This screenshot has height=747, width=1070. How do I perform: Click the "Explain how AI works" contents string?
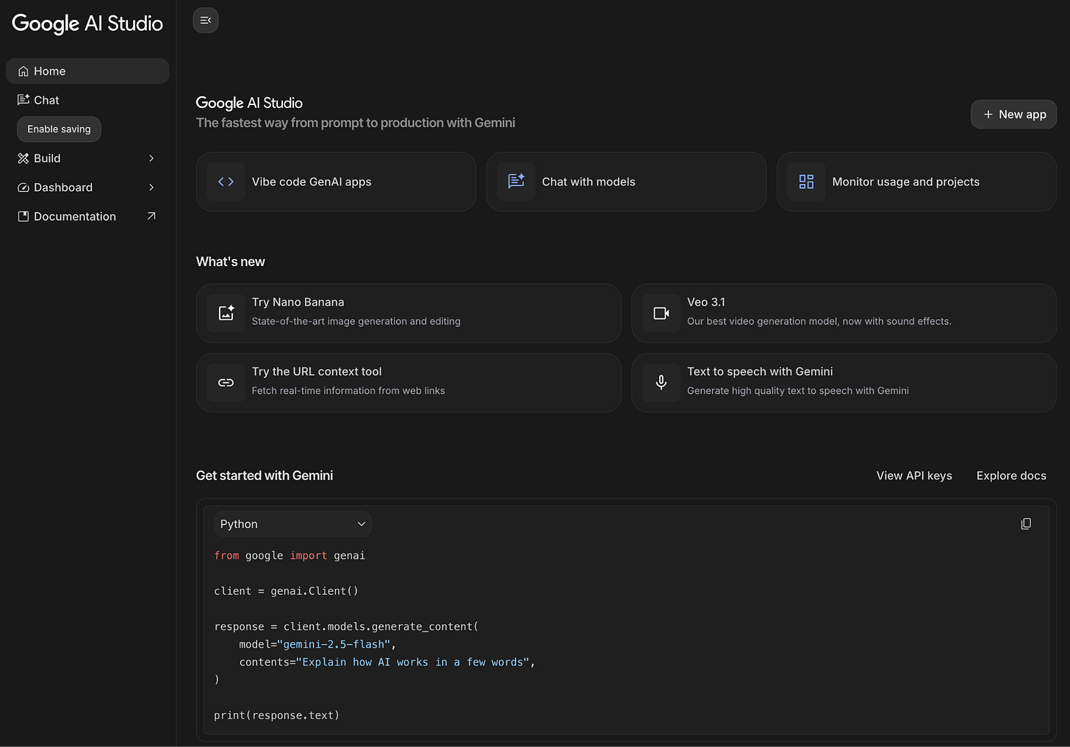pyautogui.click(x=412, y=662)
